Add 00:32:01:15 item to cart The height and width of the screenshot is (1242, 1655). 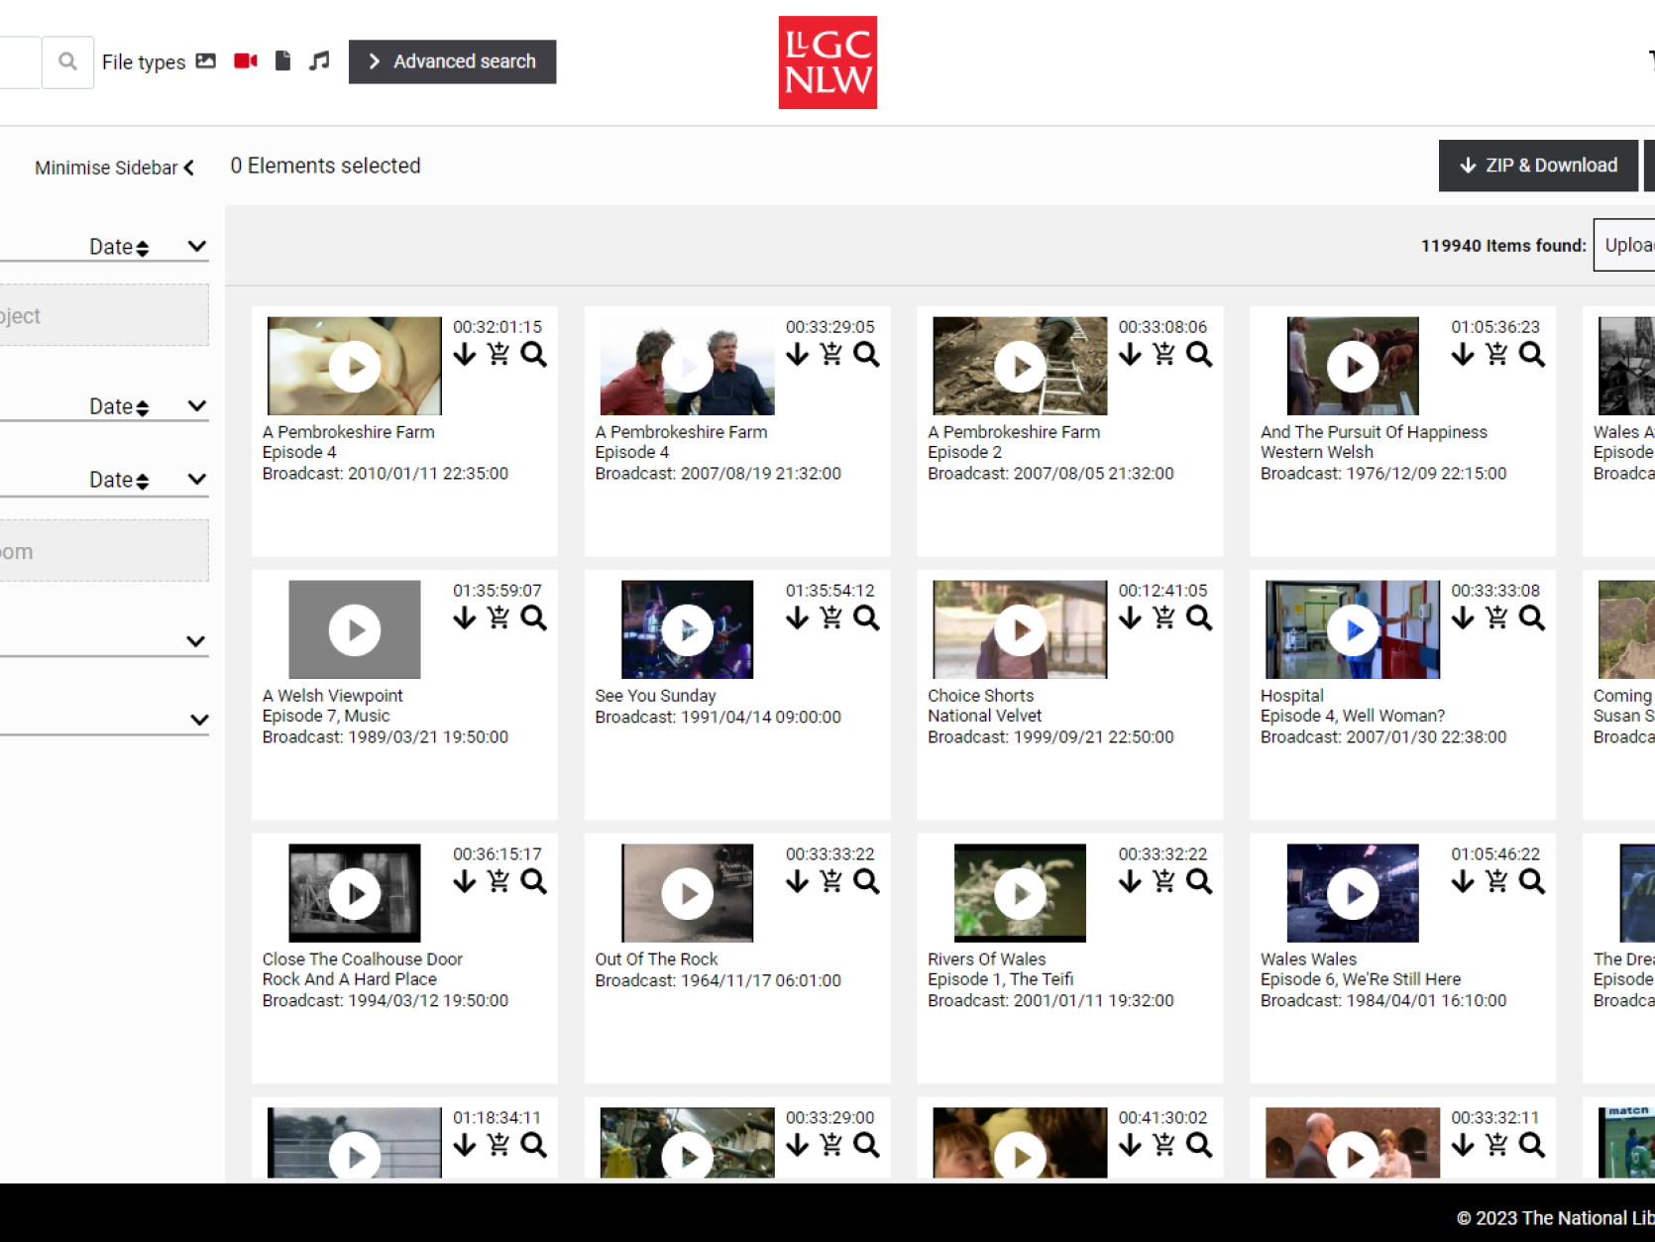click(498, 354)
